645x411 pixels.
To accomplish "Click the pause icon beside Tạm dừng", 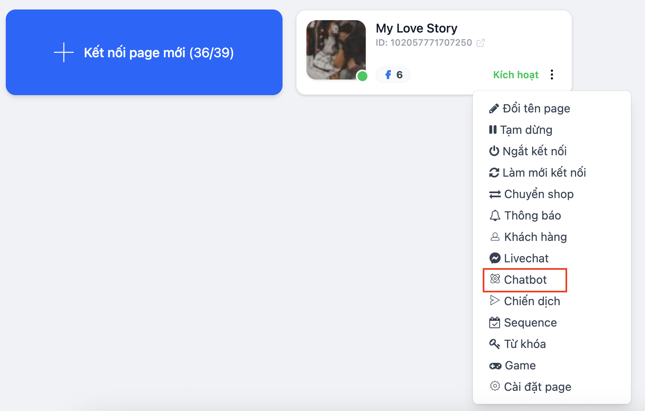I will tap(493, 130).
